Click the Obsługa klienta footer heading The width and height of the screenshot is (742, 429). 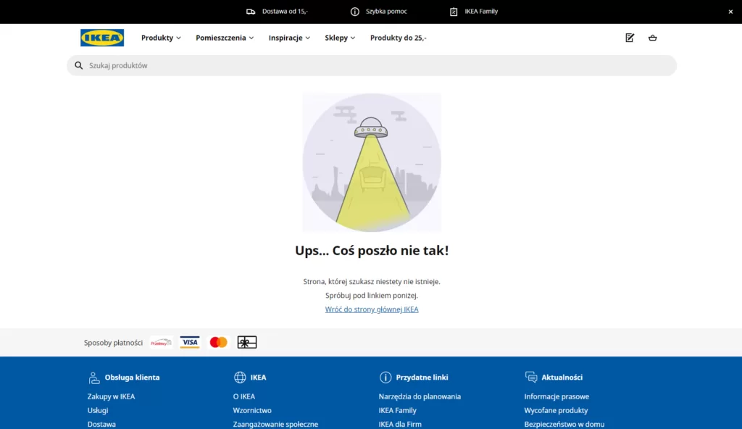pos(132,378)
